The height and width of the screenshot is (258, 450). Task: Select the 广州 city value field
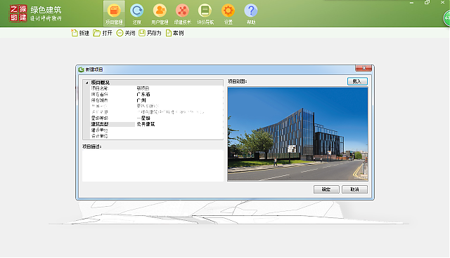click(x=179, y=100)
